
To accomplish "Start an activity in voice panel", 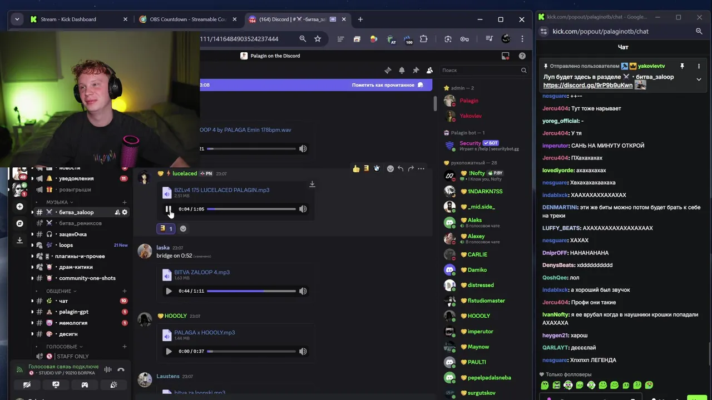I will [85, 384].
